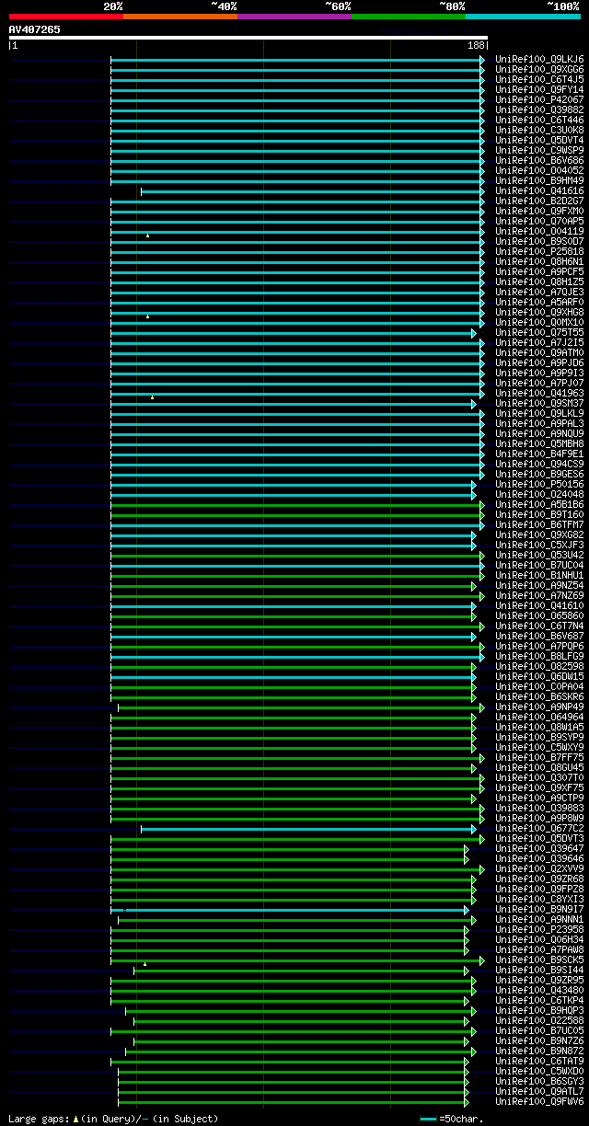Click the purple ~60% identity legend segment
Screen dimensions: 589x1126
coord(294,17)
